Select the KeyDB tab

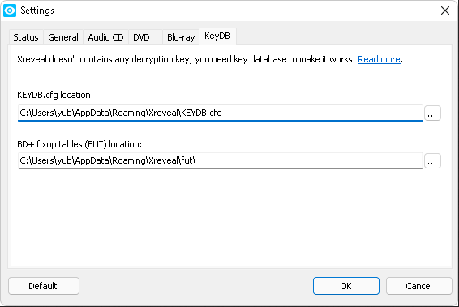pos(217,36)
